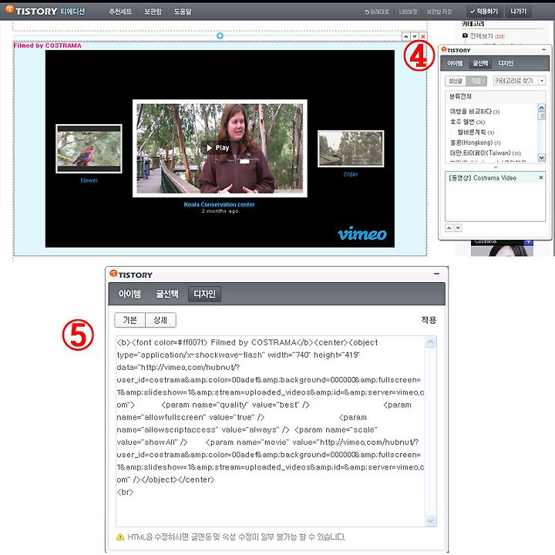Select the 최신글 toggle option
555x555 pixels.
pos(456,81)
